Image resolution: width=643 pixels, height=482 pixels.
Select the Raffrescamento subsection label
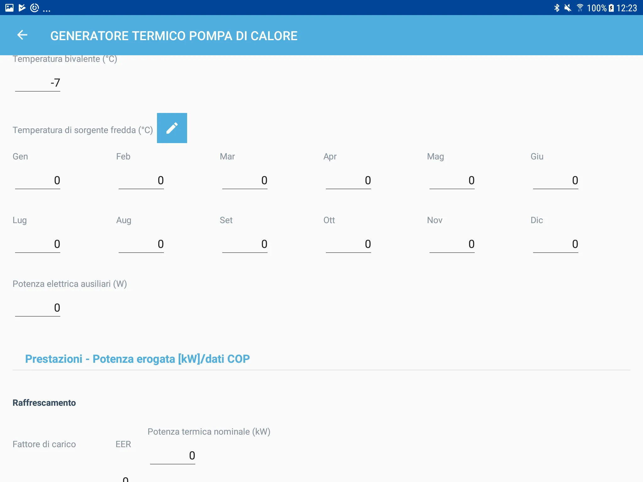tap(44, 403)
